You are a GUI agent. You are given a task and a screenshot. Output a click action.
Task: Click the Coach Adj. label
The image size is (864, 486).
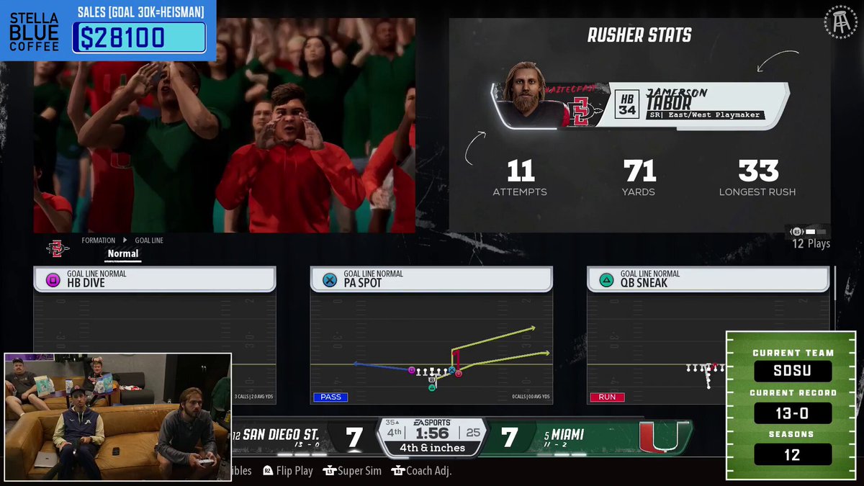[429, 471]
